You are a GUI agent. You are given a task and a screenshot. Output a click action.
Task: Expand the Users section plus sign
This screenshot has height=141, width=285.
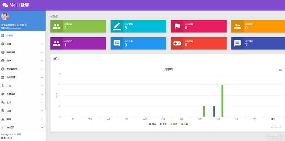(x=42, y=60)
